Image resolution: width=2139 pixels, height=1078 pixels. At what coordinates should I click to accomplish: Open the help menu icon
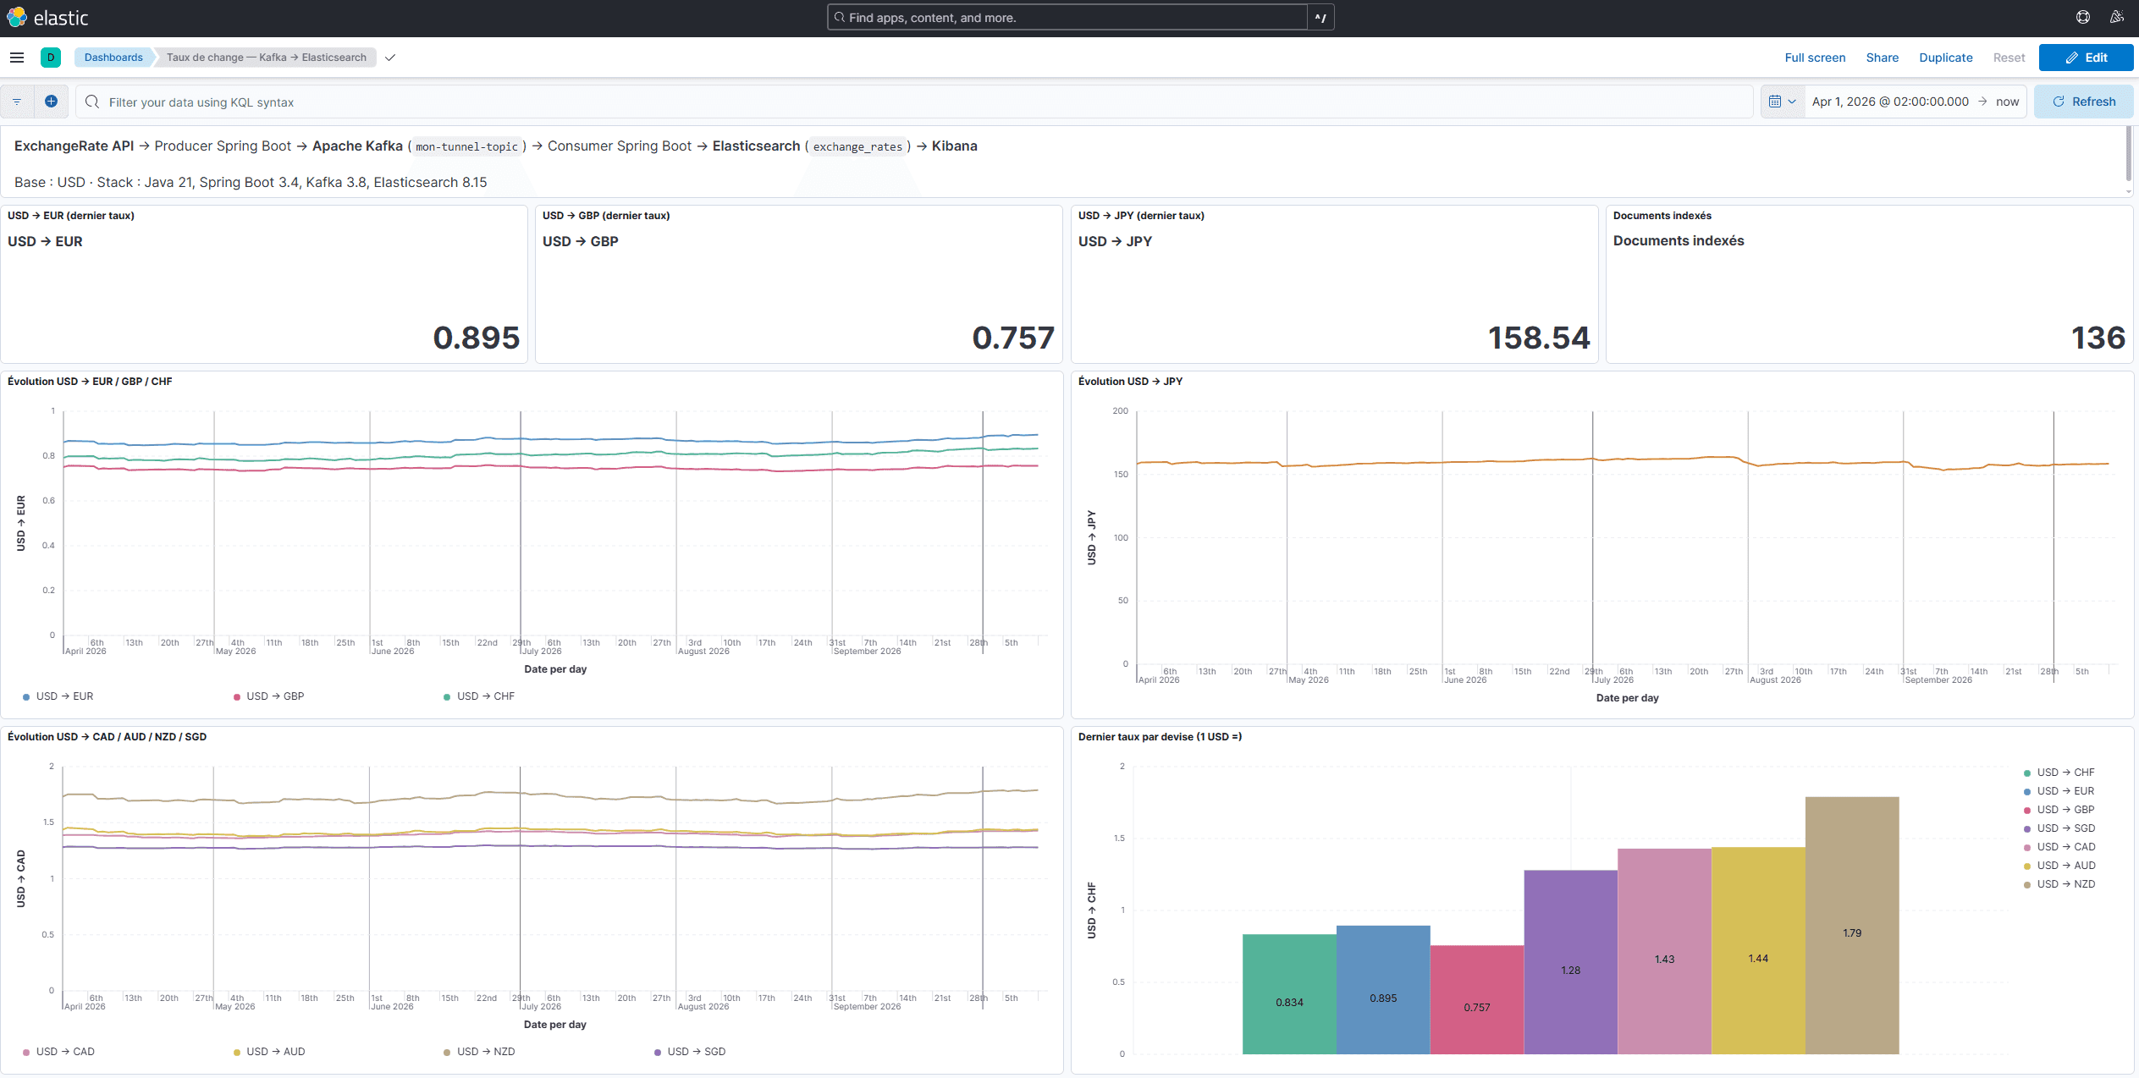pos(2083,18)
